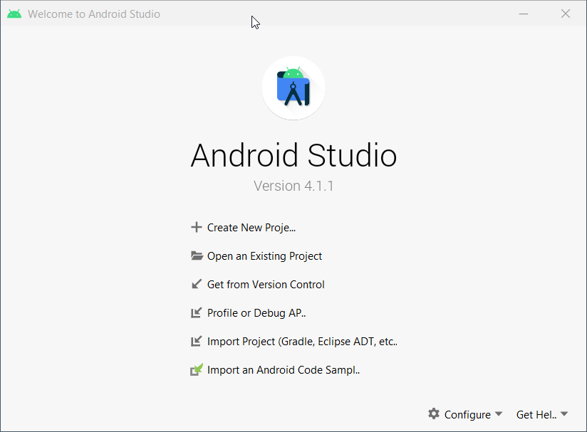Click the arrow icon beside Get from Version Control
587x432 pixels.
[x=196, y=284]
